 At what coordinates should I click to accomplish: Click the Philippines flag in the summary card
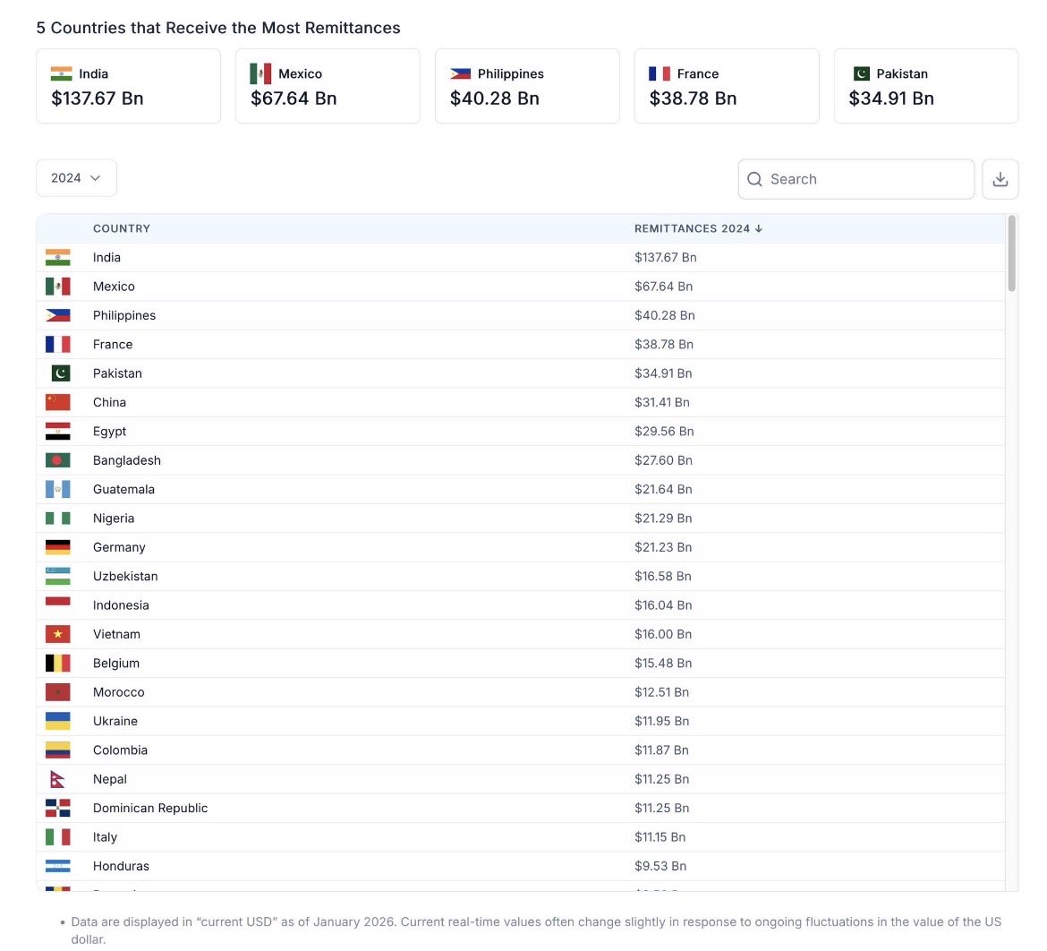pos(460,73)
